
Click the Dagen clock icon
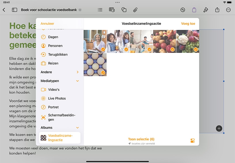click(x=43, y=37)
